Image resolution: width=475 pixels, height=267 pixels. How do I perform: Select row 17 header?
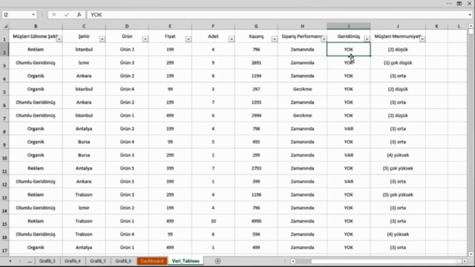[x=4, y=247]
